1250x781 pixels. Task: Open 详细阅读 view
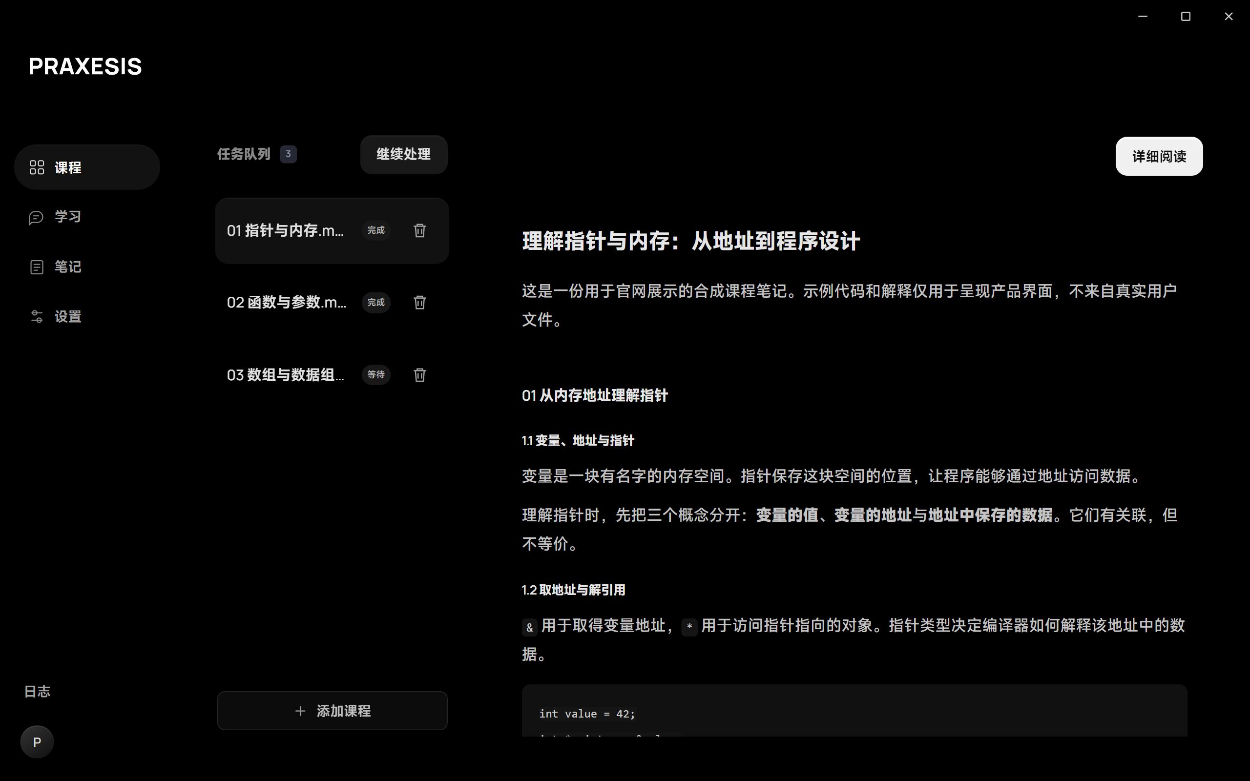coord(1159,157)
